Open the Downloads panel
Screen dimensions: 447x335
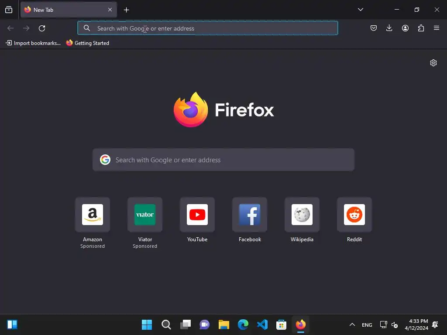(x=389, y=28)
